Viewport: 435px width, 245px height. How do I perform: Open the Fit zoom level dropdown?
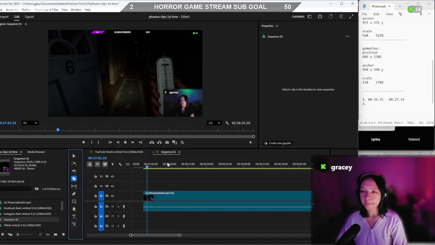pos(30,123)
